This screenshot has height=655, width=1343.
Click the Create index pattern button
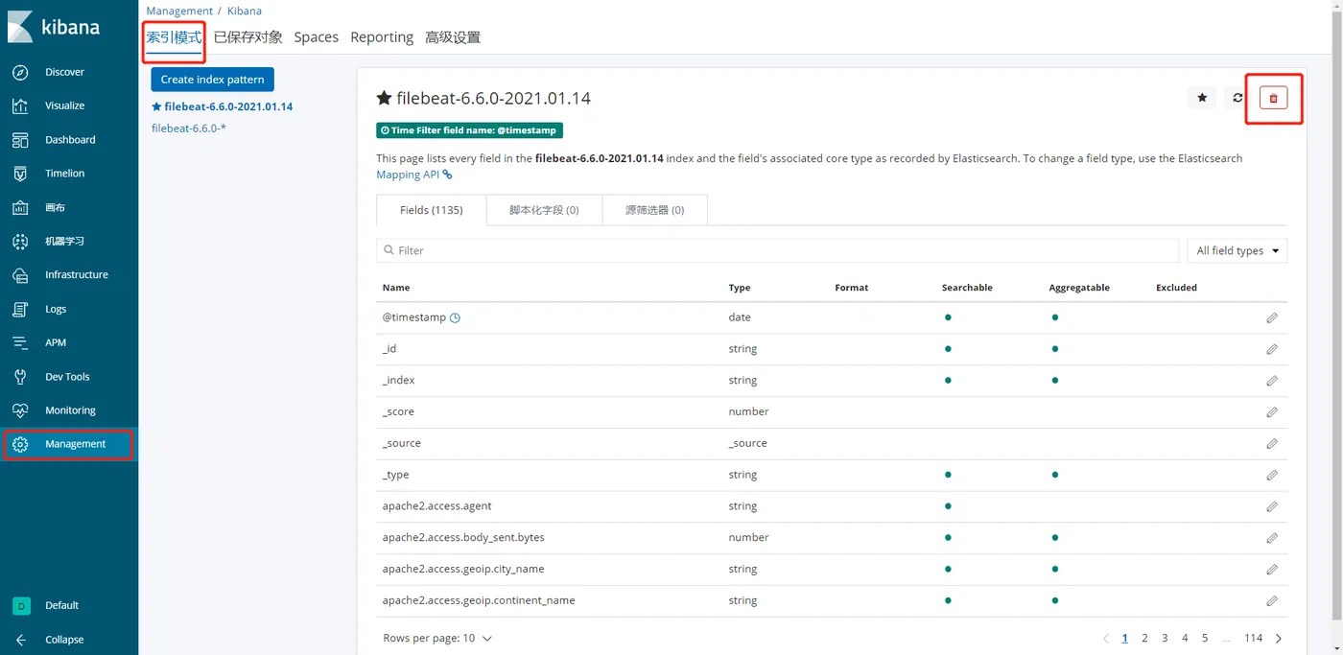click(212, 80)
